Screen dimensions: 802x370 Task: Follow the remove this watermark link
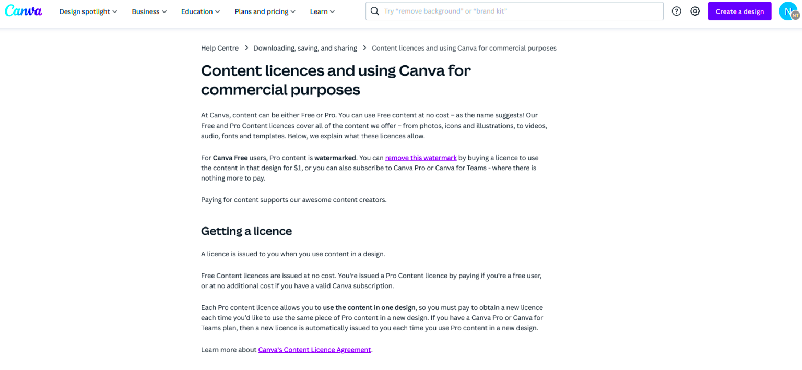421,158
